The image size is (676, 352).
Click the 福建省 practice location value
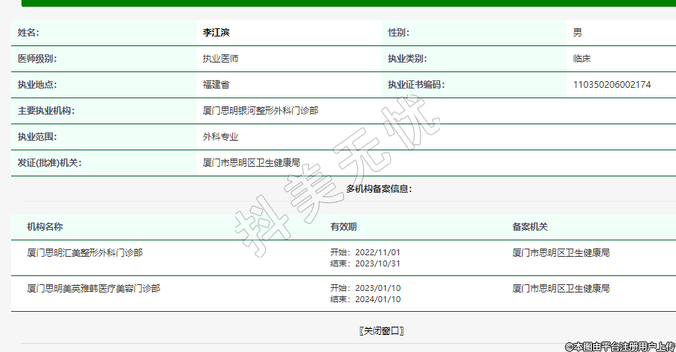216,85
